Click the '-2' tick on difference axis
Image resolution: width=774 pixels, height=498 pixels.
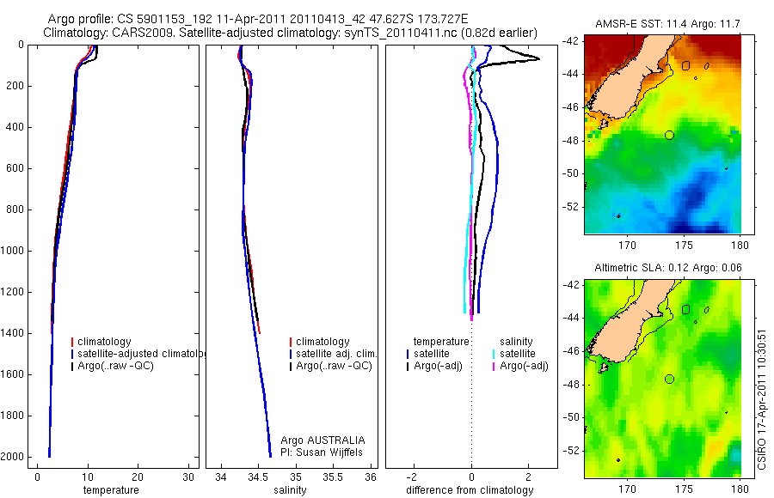point(412,477)
